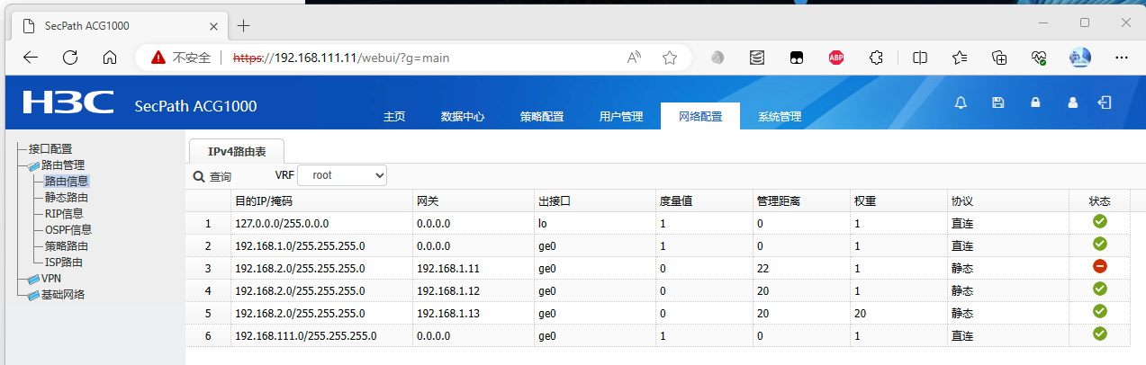Screen dimensions: 1146x365
Task: Click management distance value 22
Action: [763, 268]
